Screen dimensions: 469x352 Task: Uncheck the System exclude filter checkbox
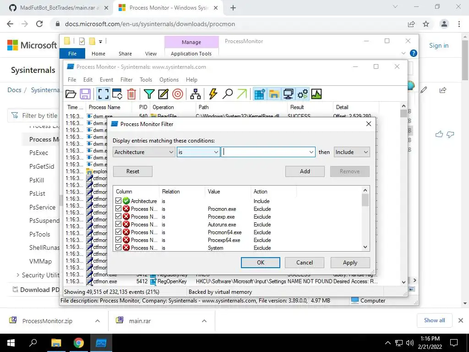point(118,247)
